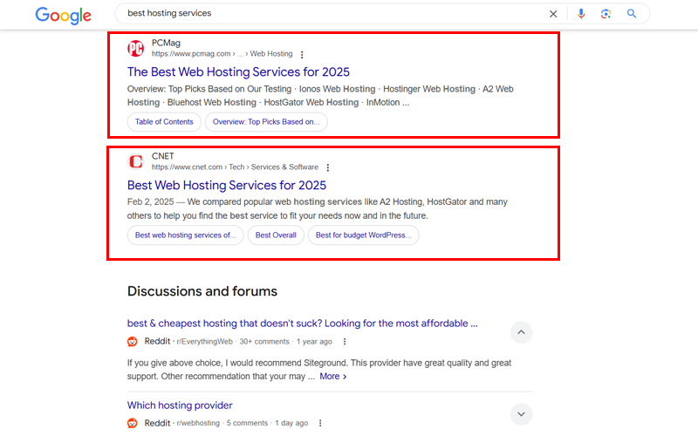
Task: Open the best & cheapest hosting Reddit thread
Action: (302, 324)
